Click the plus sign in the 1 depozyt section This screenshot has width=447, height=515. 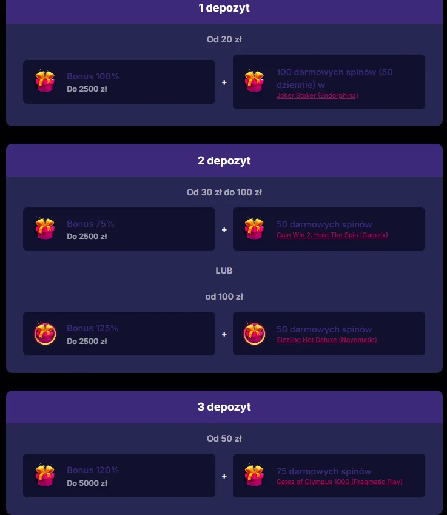pos(224,82)
